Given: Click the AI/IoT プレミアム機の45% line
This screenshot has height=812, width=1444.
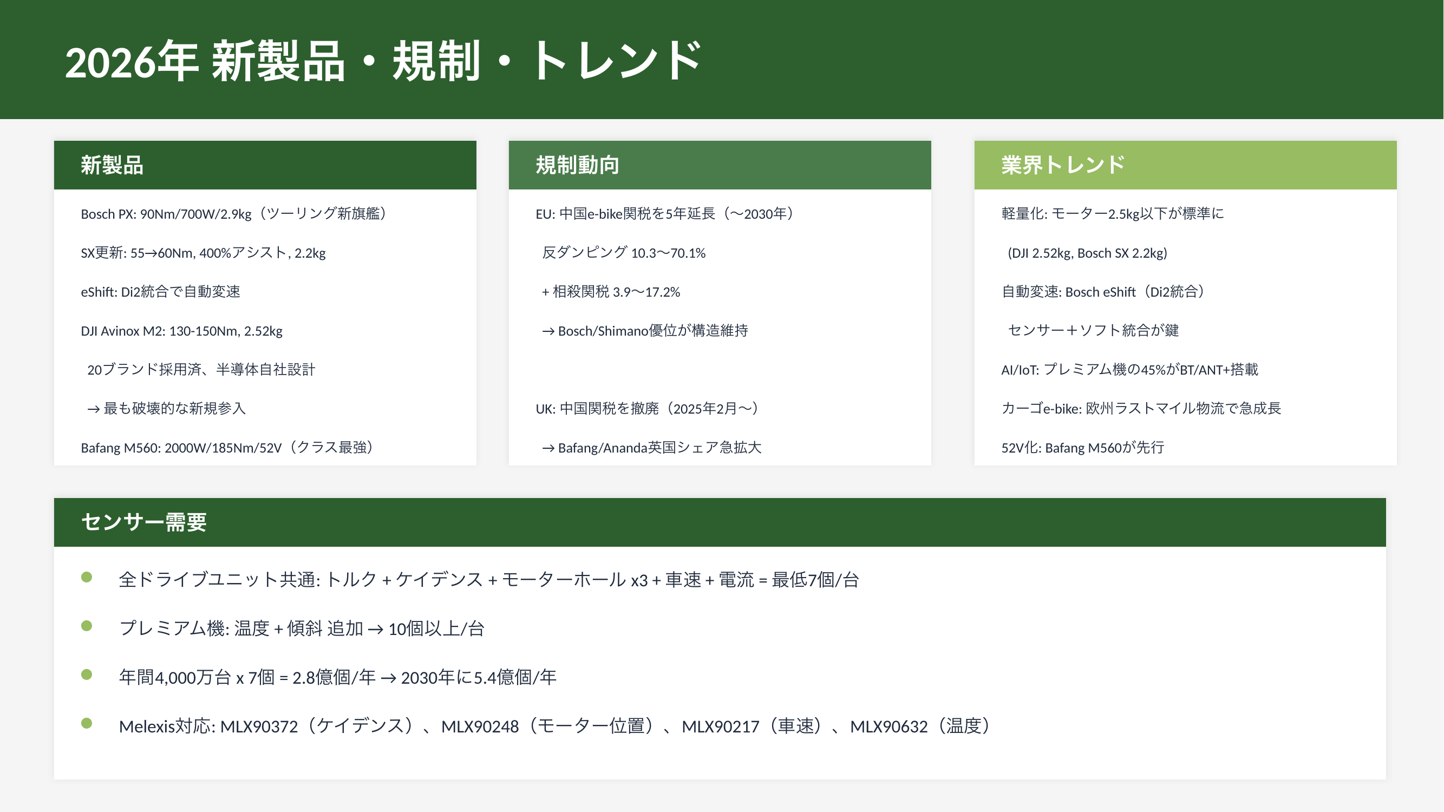Looking at the screenshot, I should pyautogui.click(x=1129, y=369).
